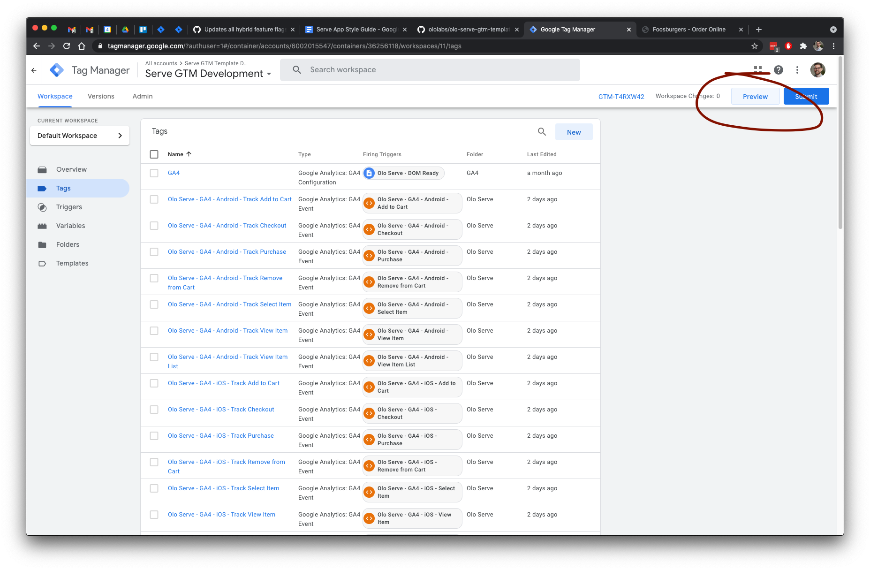Click the browser address bar URL
Viewport: 870px width, 570px height.
tap(284, 46)
